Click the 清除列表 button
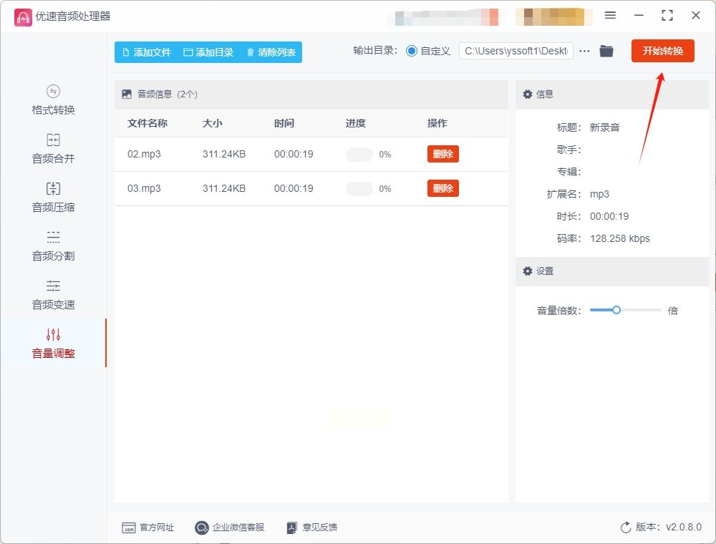The image size is (716, 544). coord(271,52)
